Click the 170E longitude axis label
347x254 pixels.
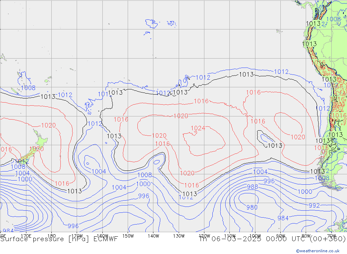[x=26, y=236]
